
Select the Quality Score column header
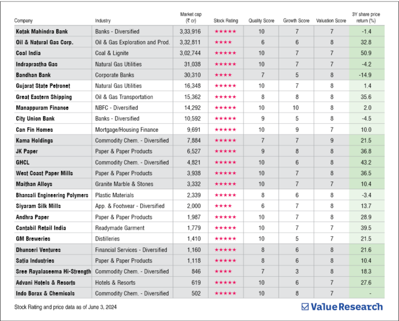pyautogui.click(x=261, y=21)
